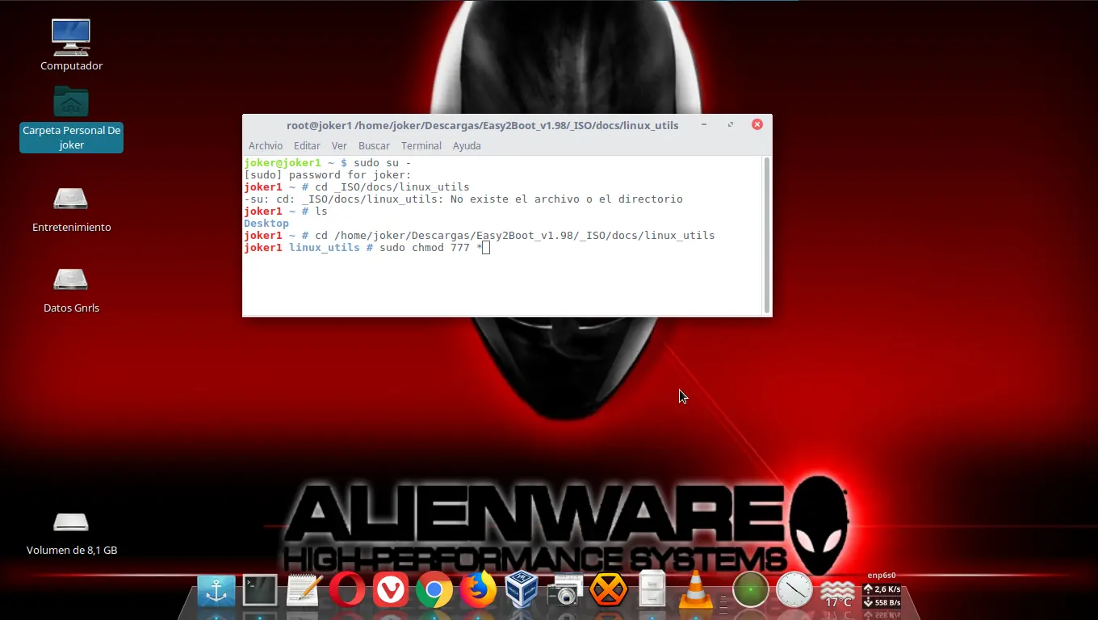Launch VLC media player from the dock
This screenshot has height=620, width=1098.
(x=696, y=590)
